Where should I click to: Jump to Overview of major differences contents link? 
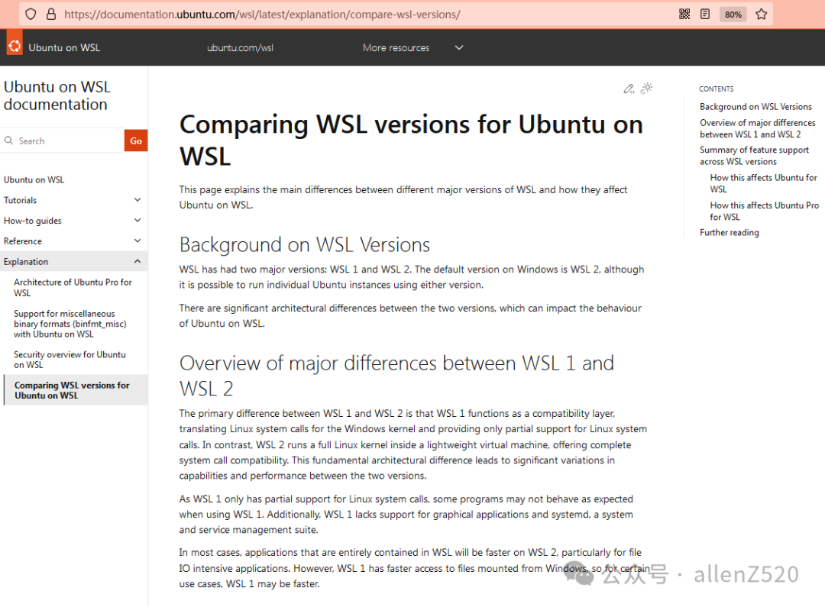pos(757,128)
